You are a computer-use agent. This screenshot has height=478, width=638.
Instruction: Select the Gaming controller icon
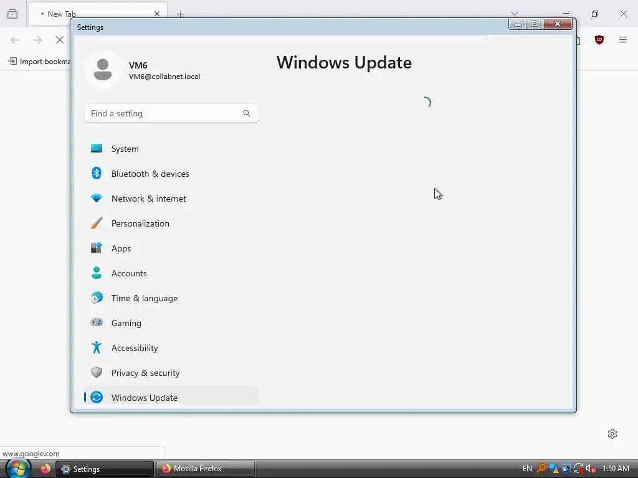point(97,322)
